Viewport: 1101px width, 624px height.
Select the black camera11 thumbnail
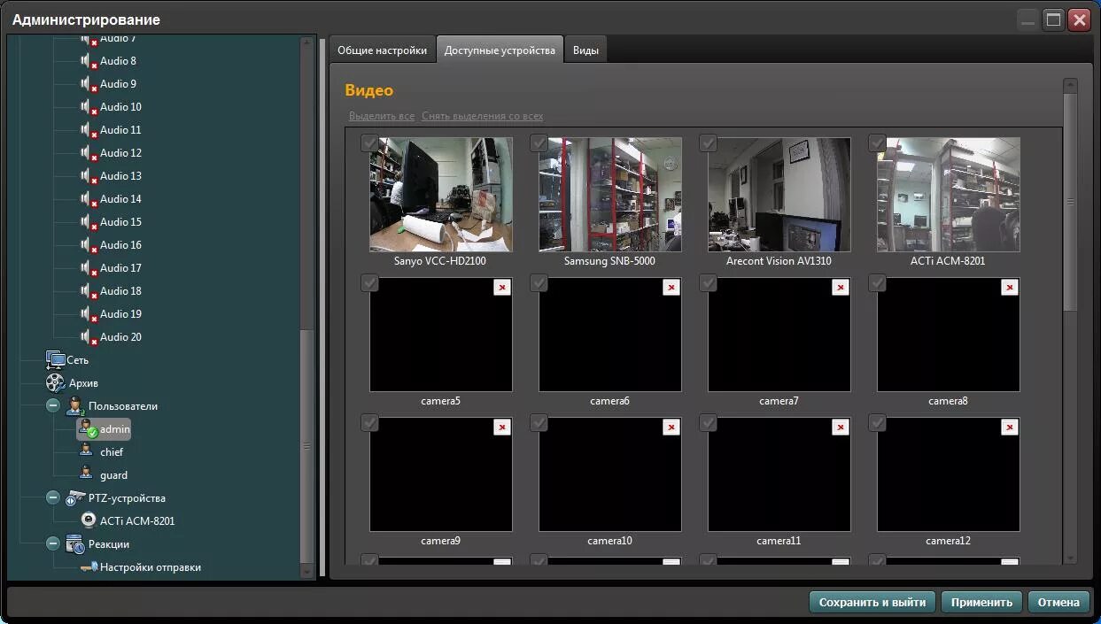click(x=779, y=474)
